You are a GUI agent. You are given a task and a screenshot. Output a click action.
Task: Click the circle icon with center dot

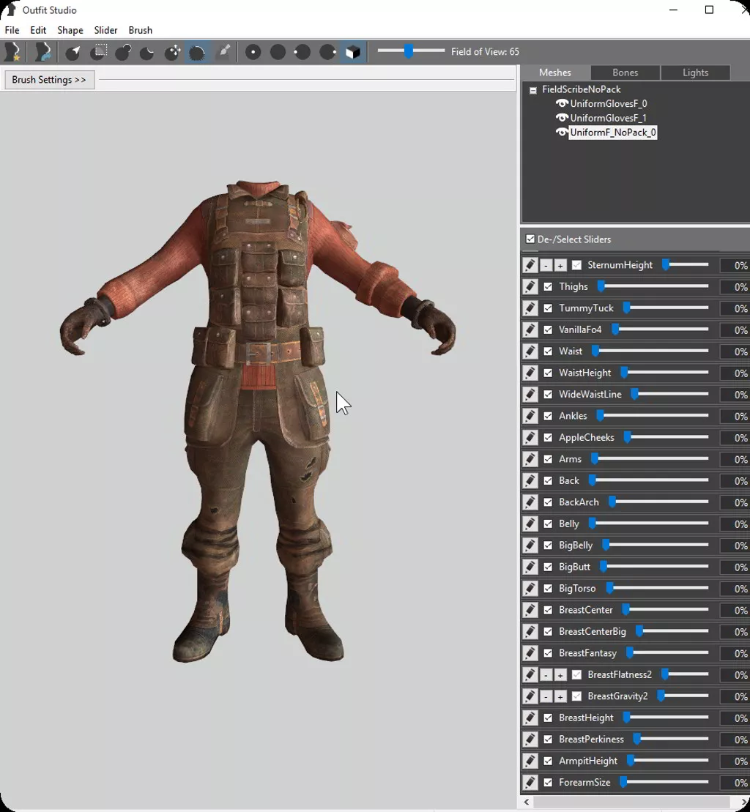[x=253, y=52]
